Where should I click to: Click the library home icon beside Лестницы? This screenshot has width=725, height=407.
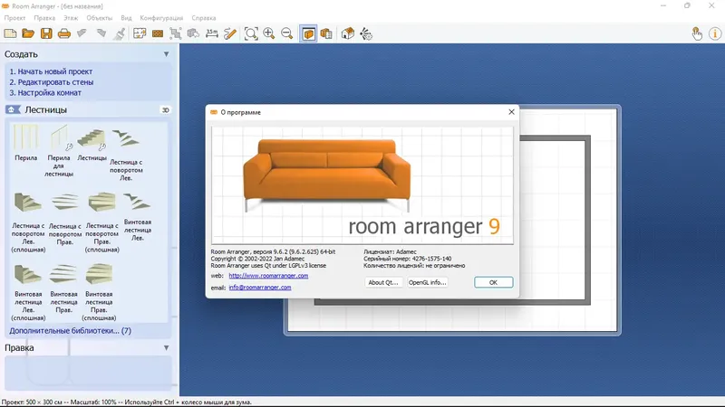(x=13, y=109)
